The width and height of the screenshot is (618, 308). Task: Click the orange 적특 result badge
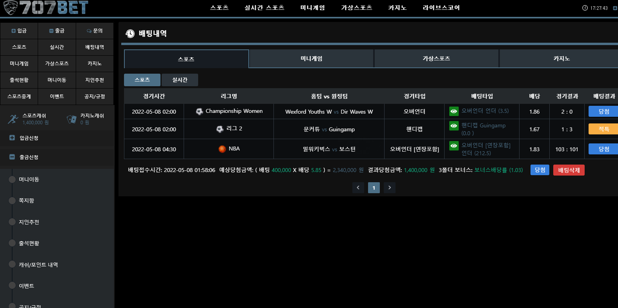(603, 129)
